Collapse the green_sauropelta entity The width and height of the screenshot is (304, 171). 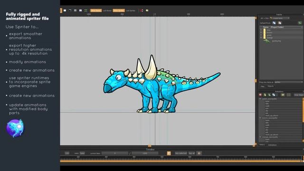pyautogui.click(x=260, y=99)
